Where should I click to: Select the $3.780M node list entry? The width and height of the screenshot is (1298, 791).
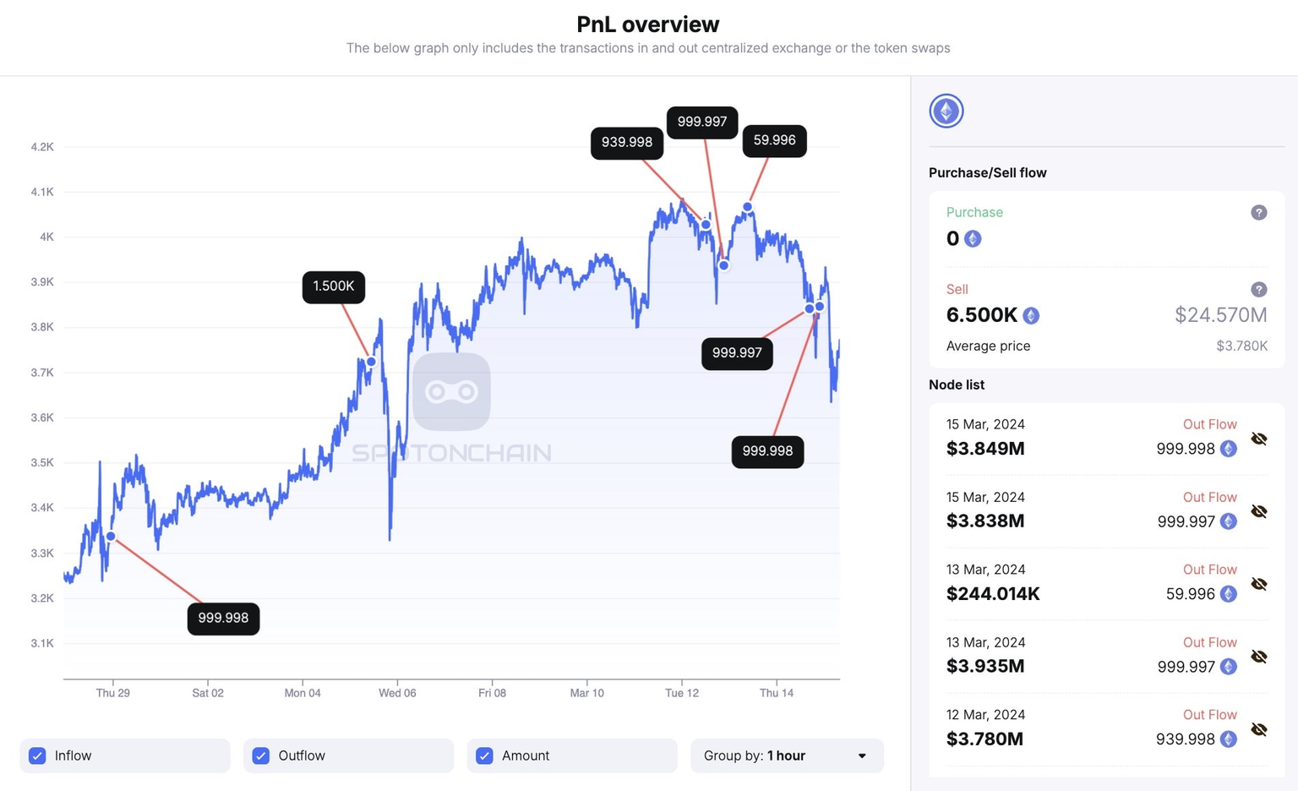pyautogui.click(x=985, y=739)
